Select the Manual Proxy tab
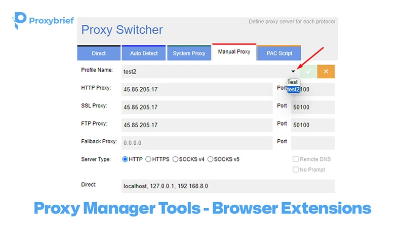Image resolution: width=405 pixels, height=227 pixels. (x=234, y=52)
